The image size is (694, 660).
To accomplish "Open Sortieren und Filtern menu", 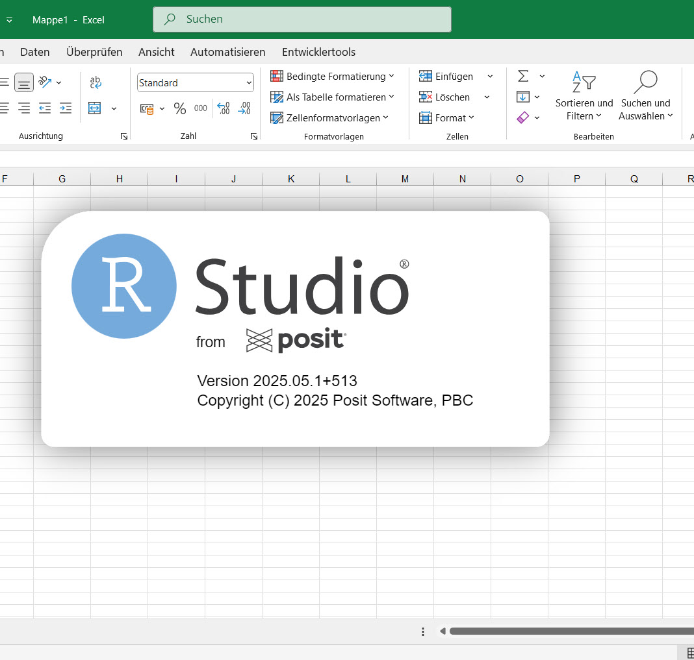I will click(584, 95).
